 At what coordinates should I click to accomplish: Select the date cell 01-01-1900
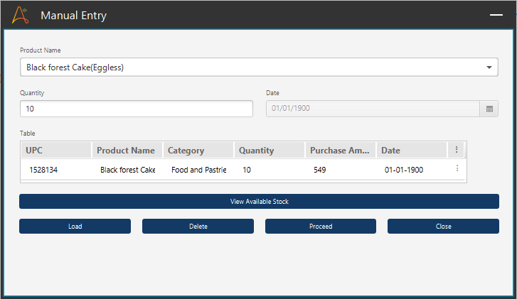point(412,170)
